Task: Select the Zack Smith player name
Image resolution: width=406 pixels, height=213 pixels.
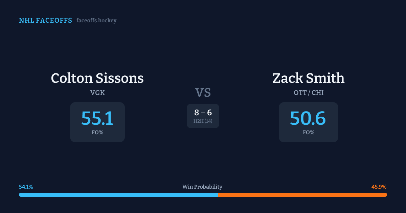Action: [309, 78]
